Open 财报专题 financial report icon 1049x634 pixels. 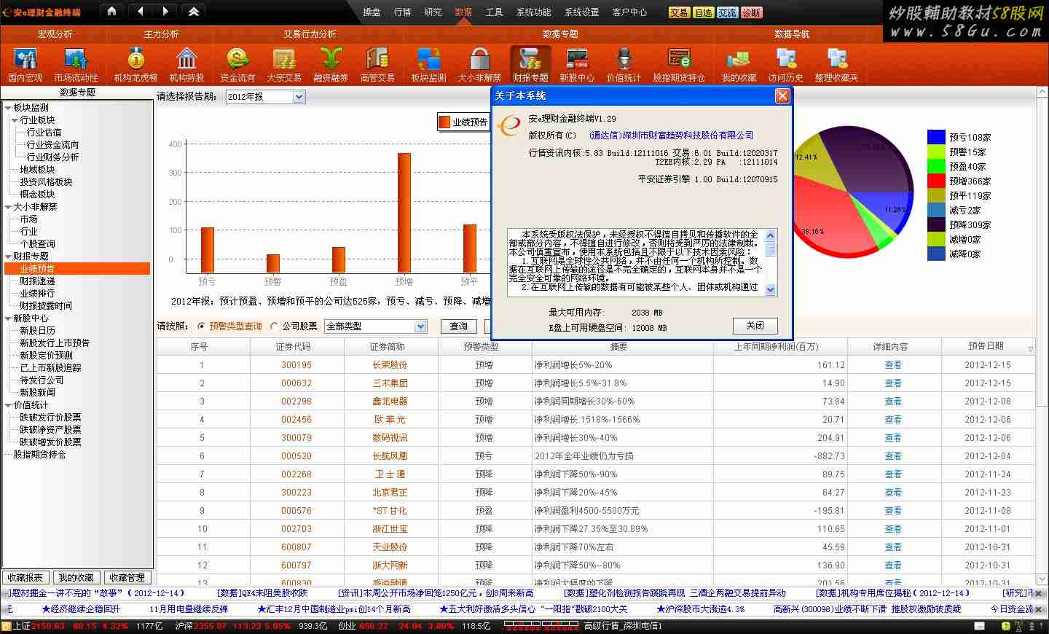tap(530, 63)
